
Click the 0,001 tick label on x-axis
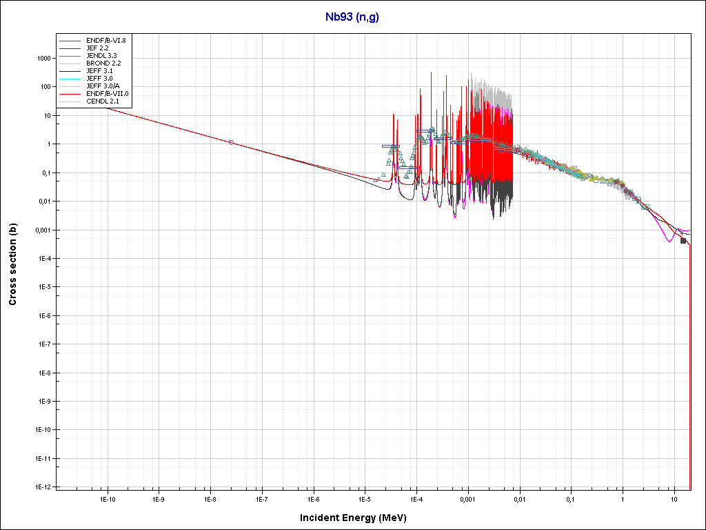point(467,498)
